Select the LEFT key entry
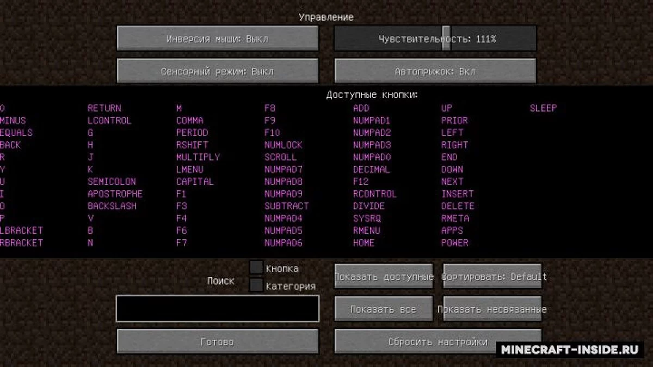 coord(452,133)
